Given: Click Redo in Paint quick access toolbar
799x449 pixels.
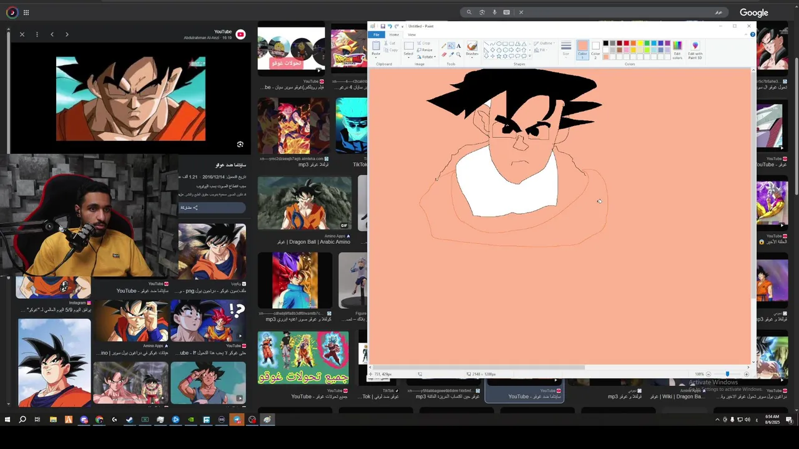Looking at the screenshot, I should (396, 26).
